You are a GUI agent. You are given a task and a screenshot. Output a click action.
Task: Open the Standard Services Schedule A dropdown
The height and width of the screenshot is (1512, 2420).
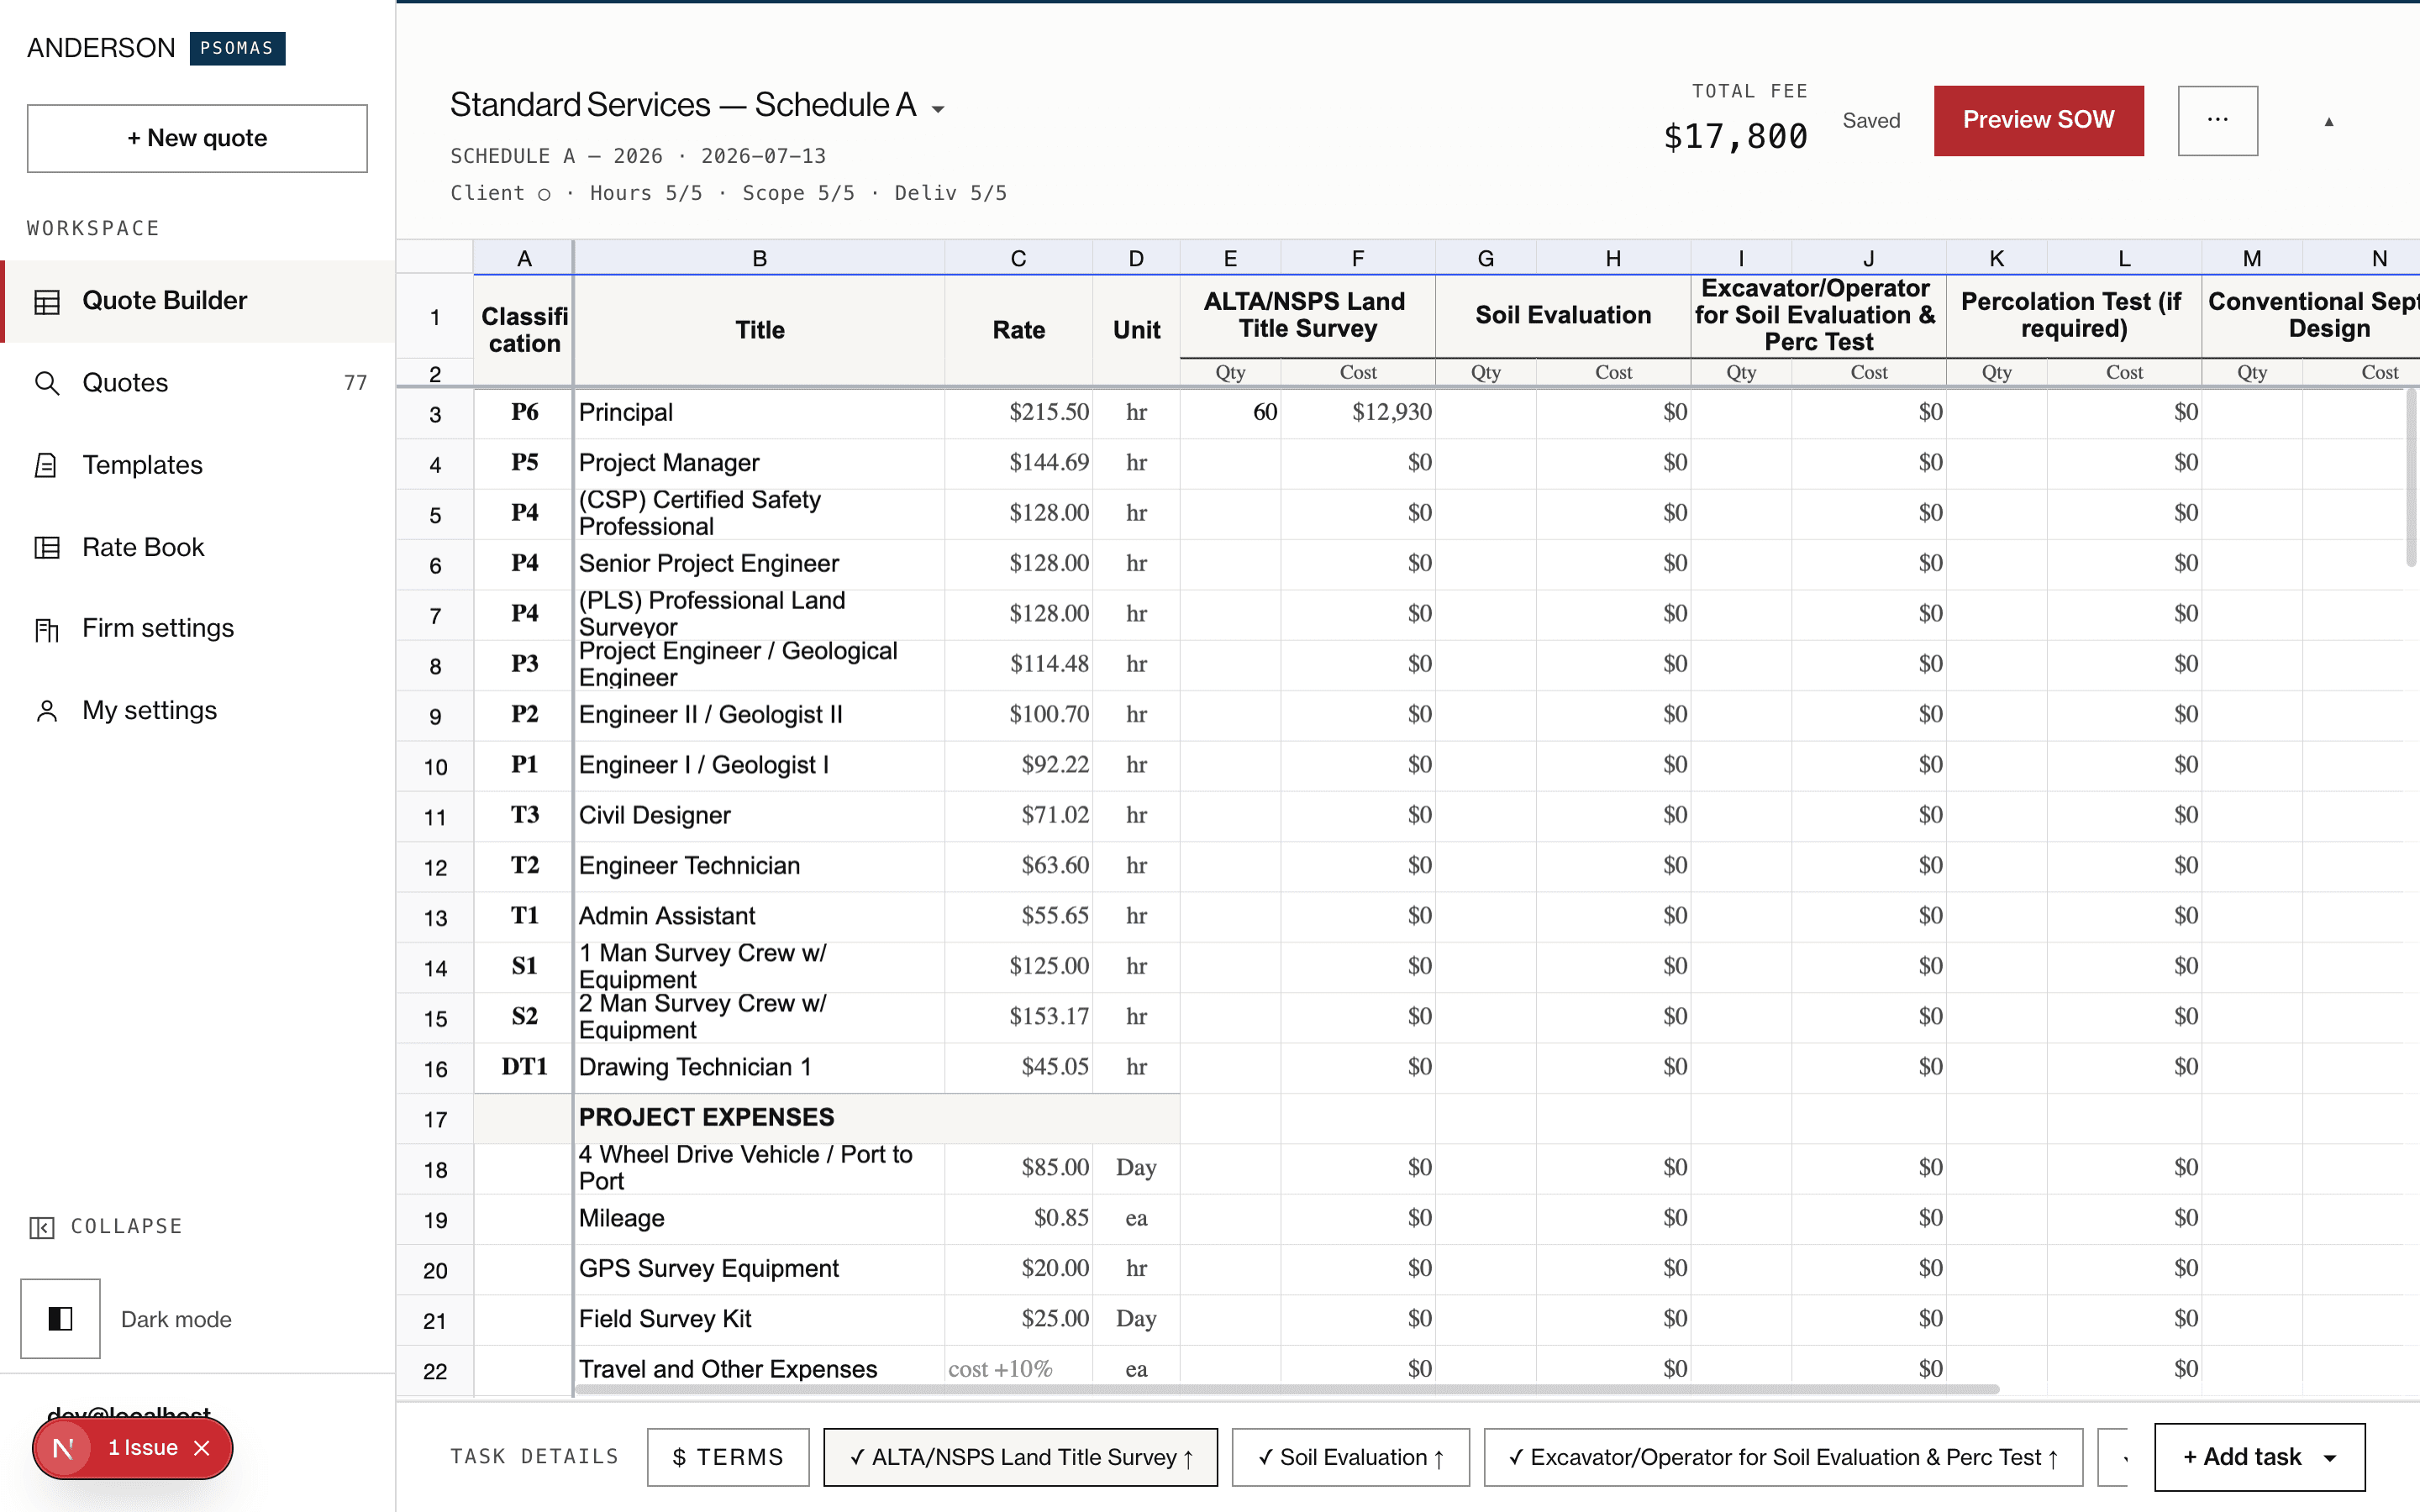coord(938,108)
